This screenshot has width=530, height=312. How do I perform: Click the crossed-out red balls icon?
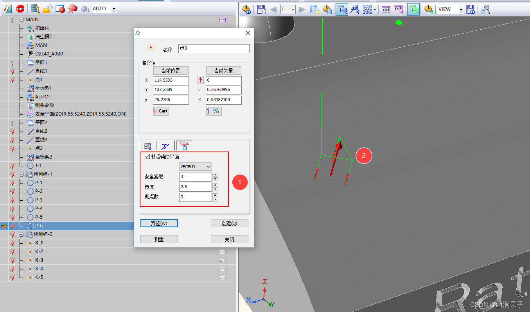pyautogui.click(x=73, y=9)
